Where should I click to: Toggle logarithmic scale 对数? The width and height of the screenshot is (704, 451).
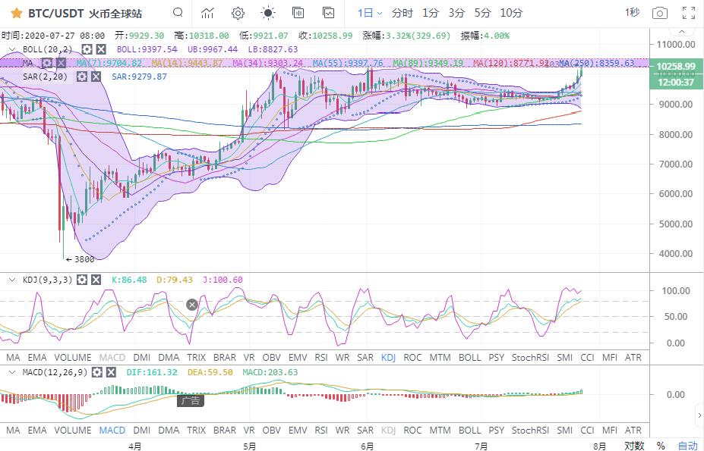tap(634, 446)
